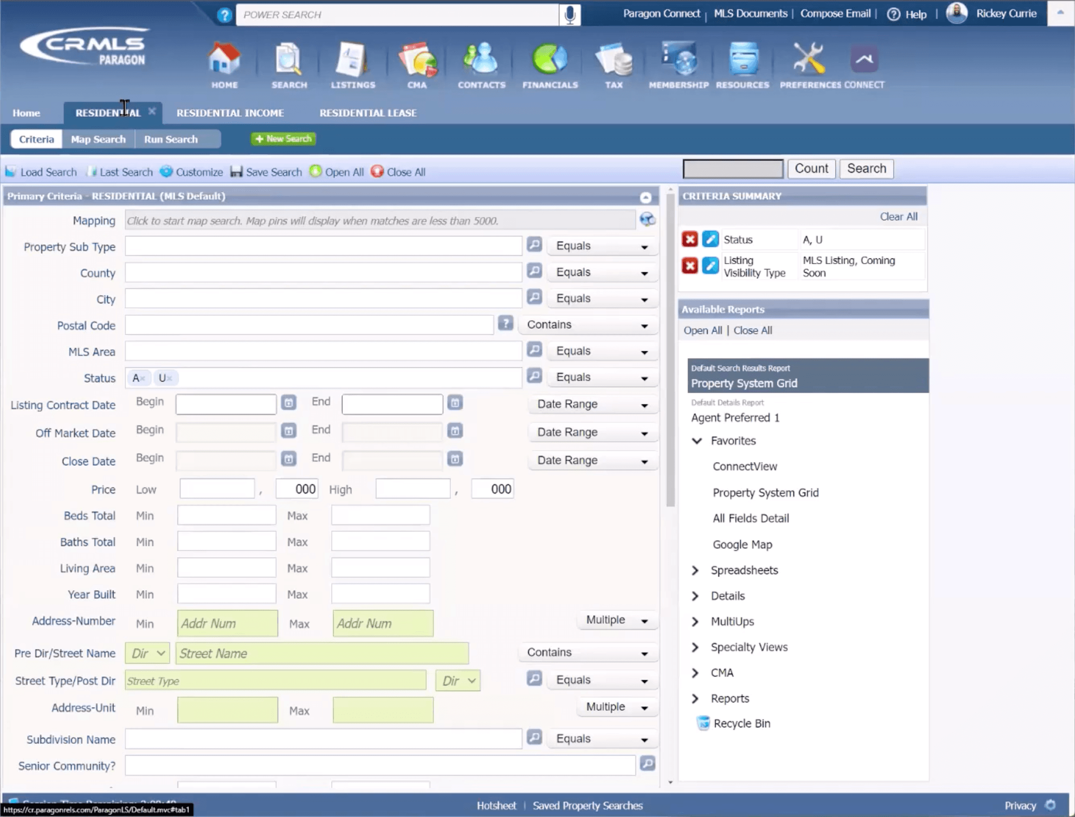Click the microphone voice search icon

570,15
